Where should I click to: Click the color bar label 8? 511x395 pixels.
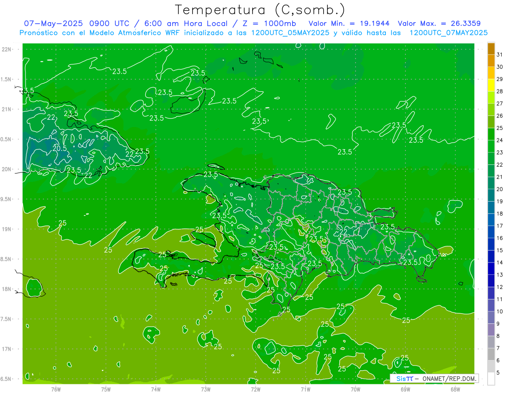pos(498,336)
